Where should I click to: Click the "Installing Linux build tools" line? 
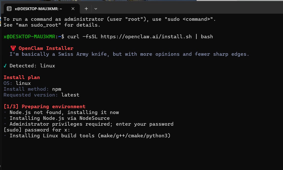click(x=90, y=136)
